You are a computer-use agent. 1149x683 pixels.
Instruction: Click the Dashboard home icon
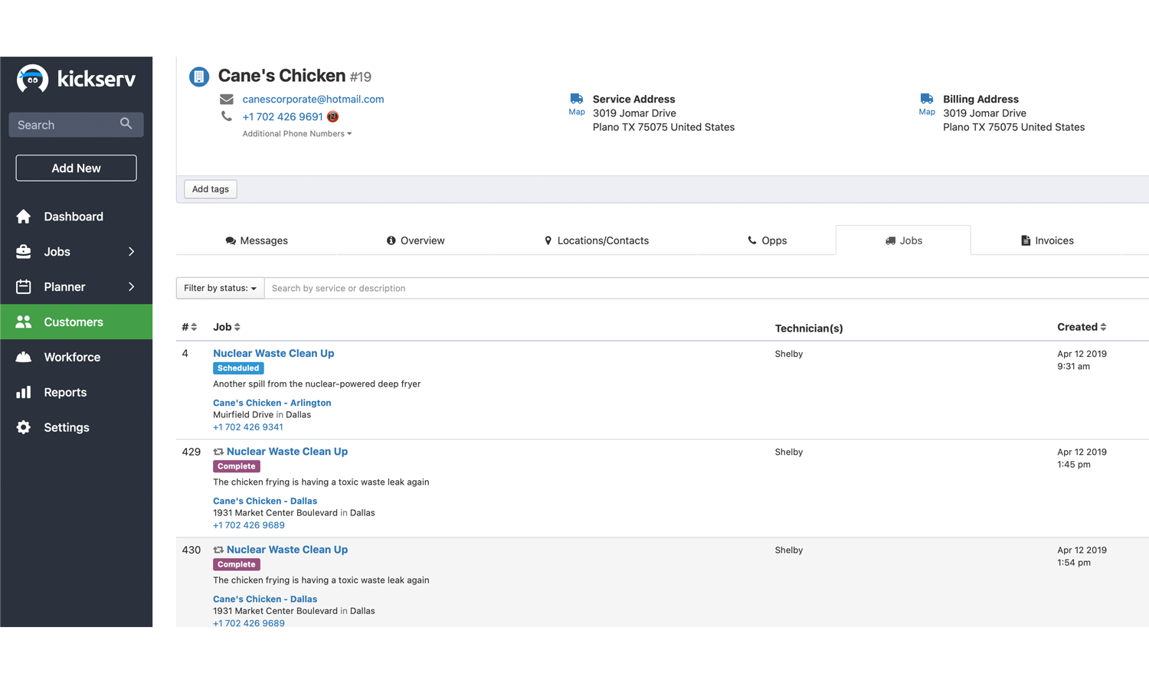24,217
